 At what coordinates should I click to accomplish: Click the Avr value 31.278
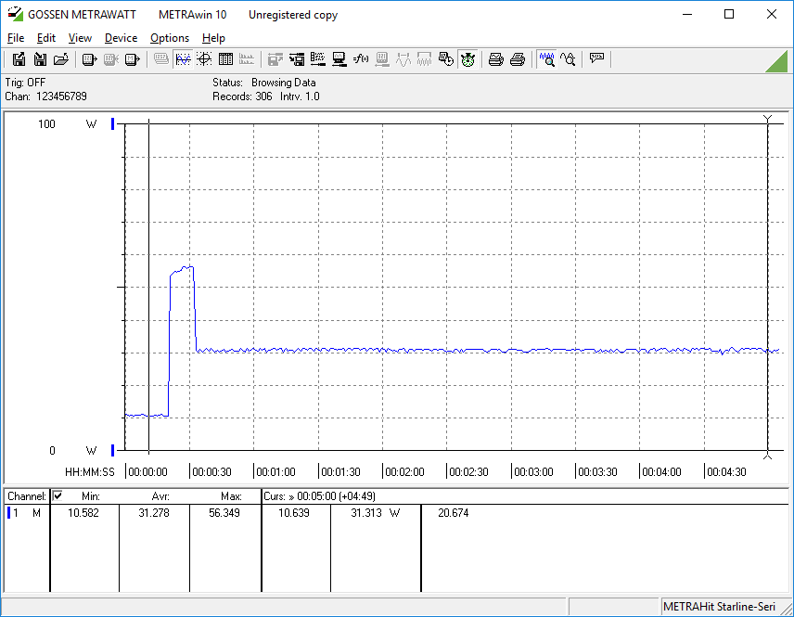(154, 513)
